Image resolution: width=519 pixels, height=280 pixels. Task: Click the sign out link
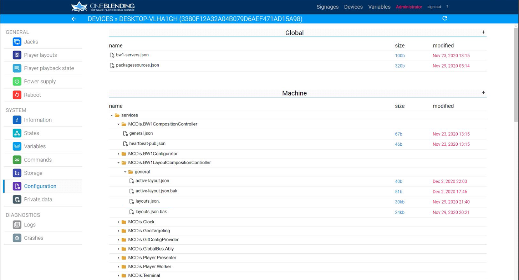(x=434, y=7)
